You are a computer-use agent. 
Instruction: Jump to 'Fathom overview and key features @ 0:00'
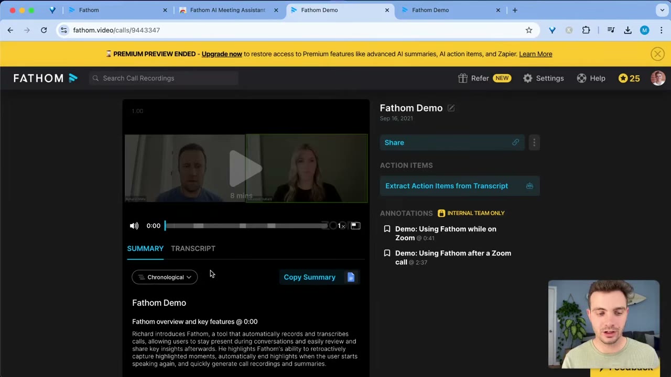point(194,321)
